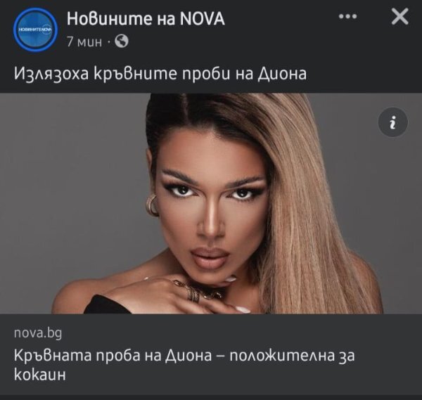Open the nova.bg source domain link

pos(38,333)
